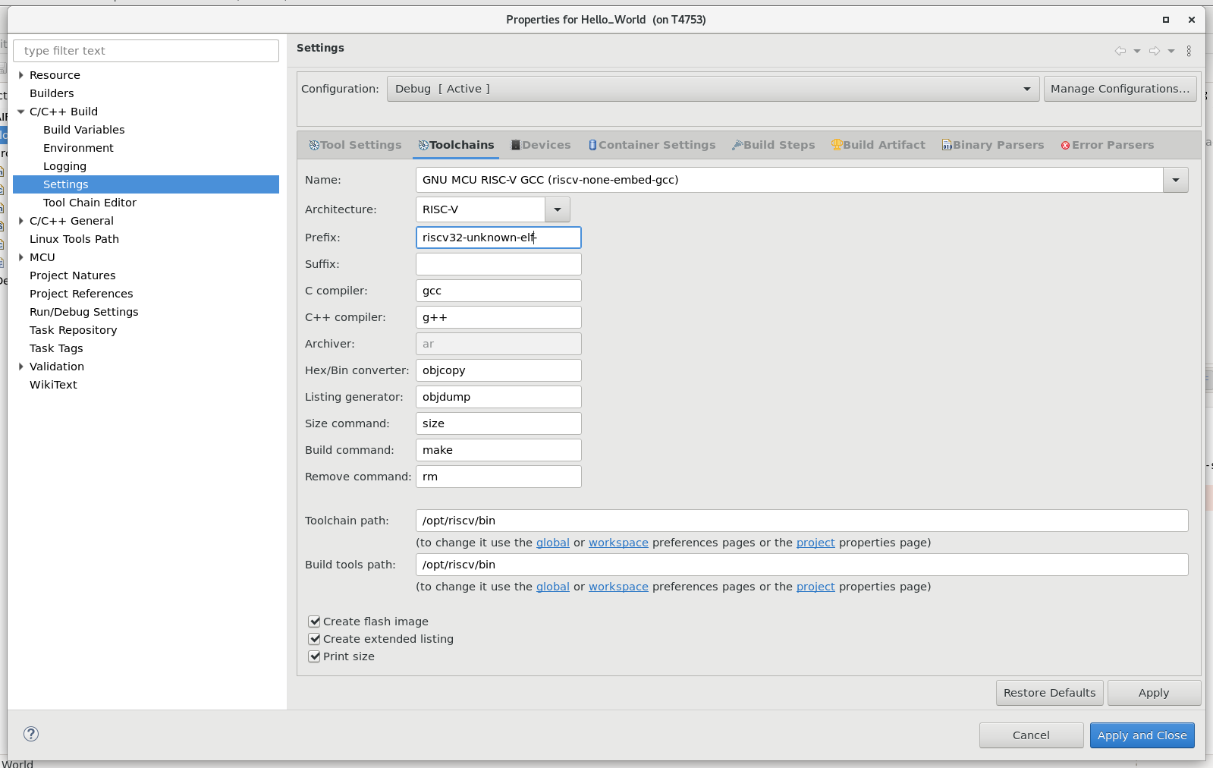Screen dimensions: 1213x768
Task: Select Linux Tools Path item
Action: coord(74,239)
